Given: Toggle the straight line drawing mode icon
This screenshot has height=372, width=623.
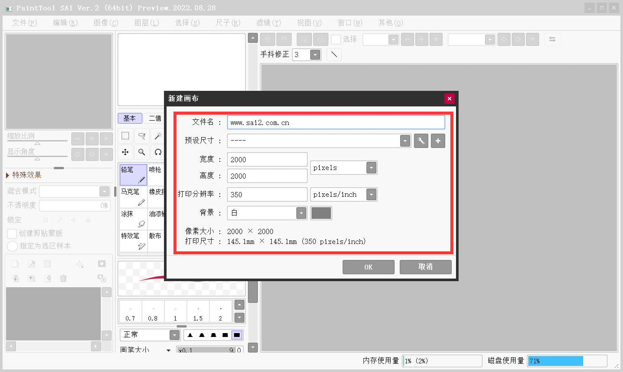Looking at the screenshot, I should point(334,55).
